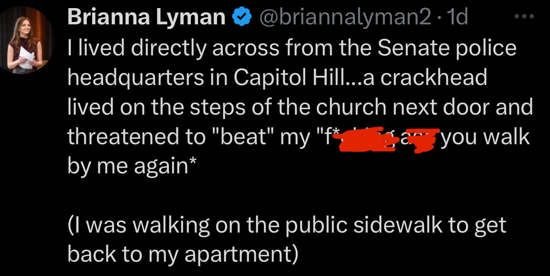Click the words "you walk" after the redaction

tap(486, 137)
